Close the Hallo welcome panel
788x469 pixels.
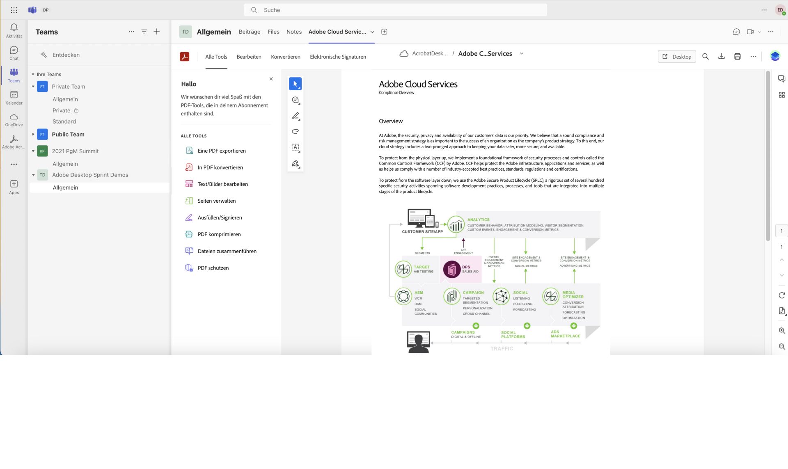pyautogui.click(x=271, y=79)
